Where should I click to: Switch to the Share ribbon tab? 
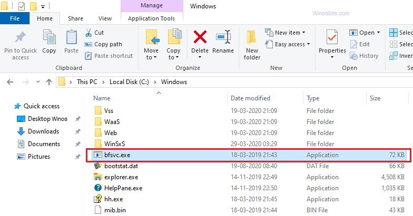(x=76, y=18)
